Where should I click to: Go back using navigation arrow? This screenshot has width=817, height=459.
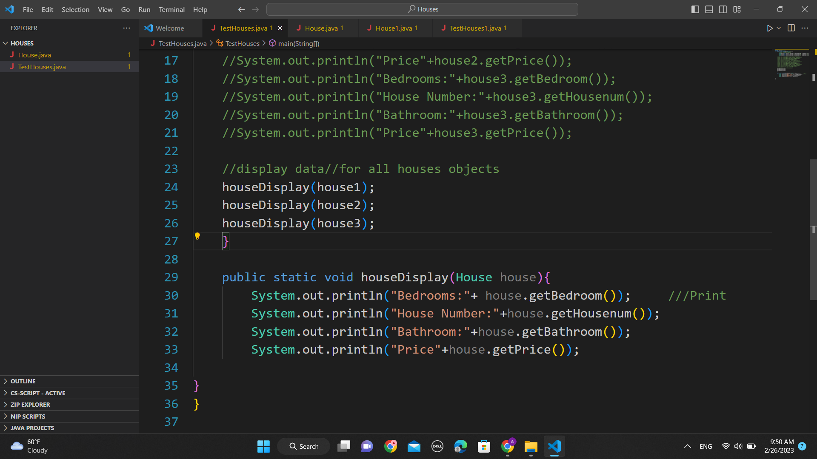tap(241, 9)
